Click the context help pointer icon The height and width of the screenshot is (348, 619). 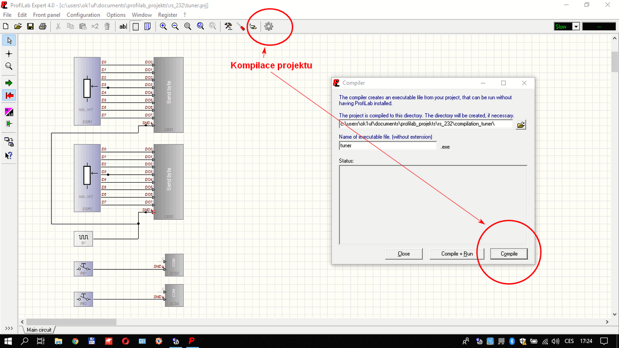9,155
